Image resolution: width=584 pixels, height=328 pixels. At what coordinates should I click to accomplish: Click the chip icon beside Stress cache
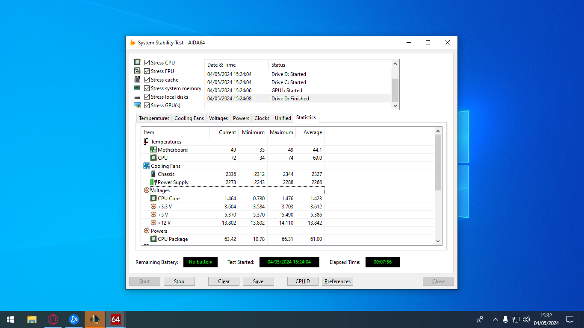137,79
